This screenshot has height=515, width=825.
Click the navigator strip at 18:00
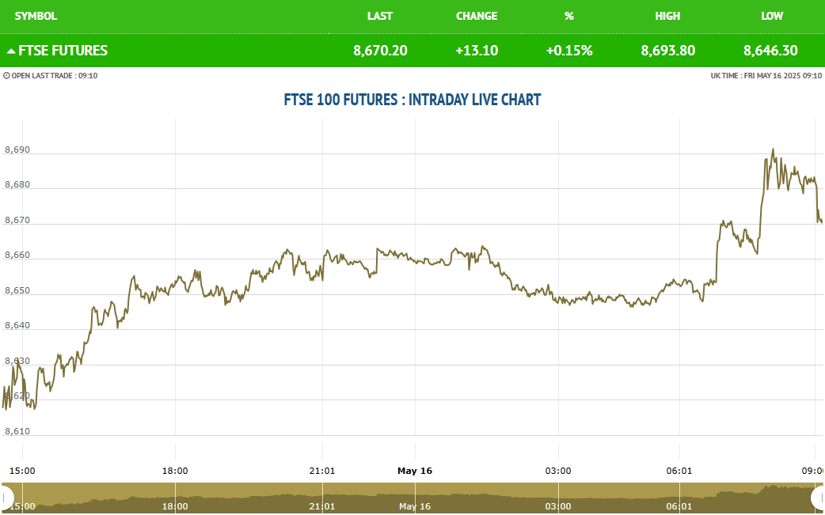(175, 506)
